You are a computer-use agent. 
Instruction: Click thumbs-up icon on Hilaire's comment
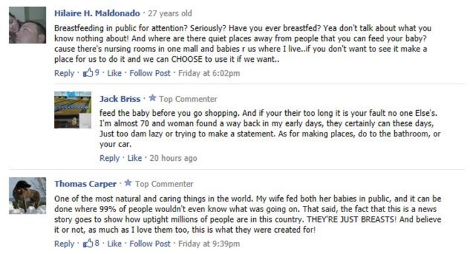point(88,73)
